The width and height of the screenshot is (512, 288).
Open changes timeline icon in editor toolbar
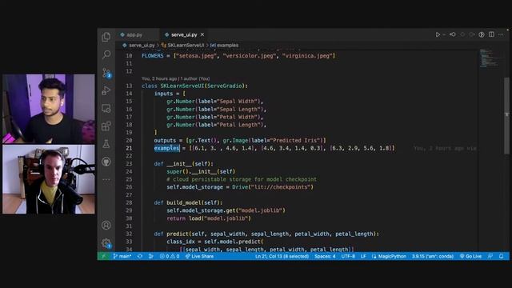(x=482, y=34)
